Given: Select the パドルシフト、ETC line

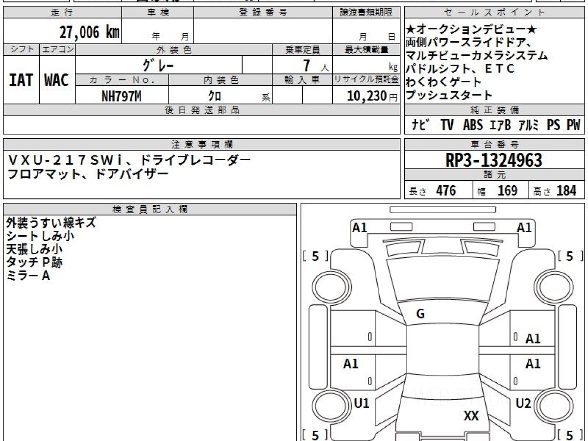Looking at the screenshot, I should coord(461,69).
